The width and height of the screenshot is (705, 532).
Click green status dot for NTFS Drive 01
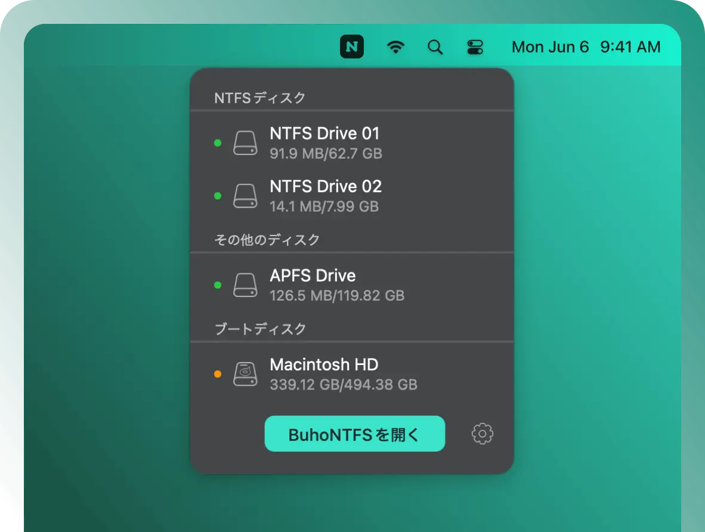pos(218,143)
